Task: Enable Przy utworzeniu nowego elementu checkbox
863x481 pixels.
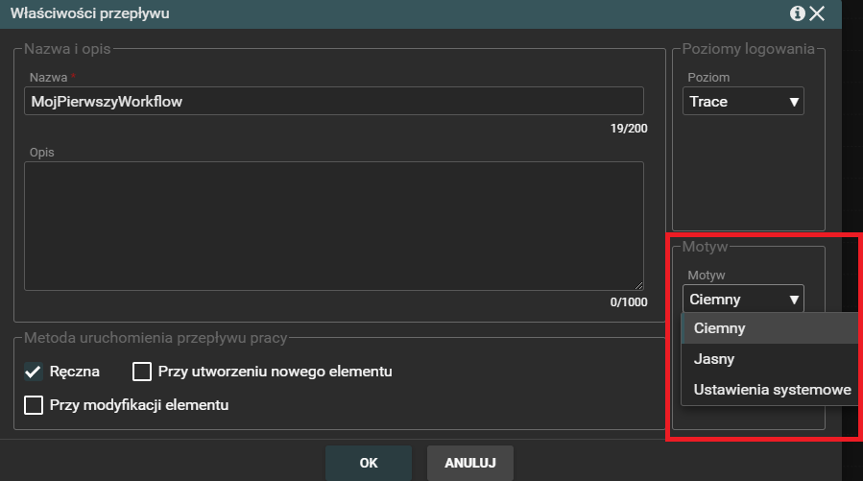Action: [142, 372]
